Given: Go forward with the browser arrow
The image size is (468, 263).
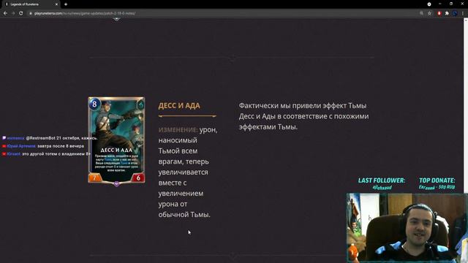Looking at the screenshot, I should [13, 13].
